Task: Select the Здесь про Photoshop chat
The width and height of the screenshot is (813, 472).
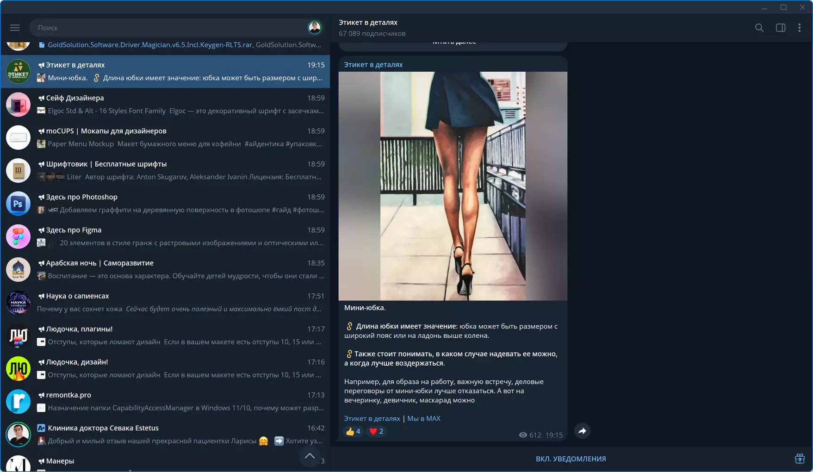Action: (165, 204)
